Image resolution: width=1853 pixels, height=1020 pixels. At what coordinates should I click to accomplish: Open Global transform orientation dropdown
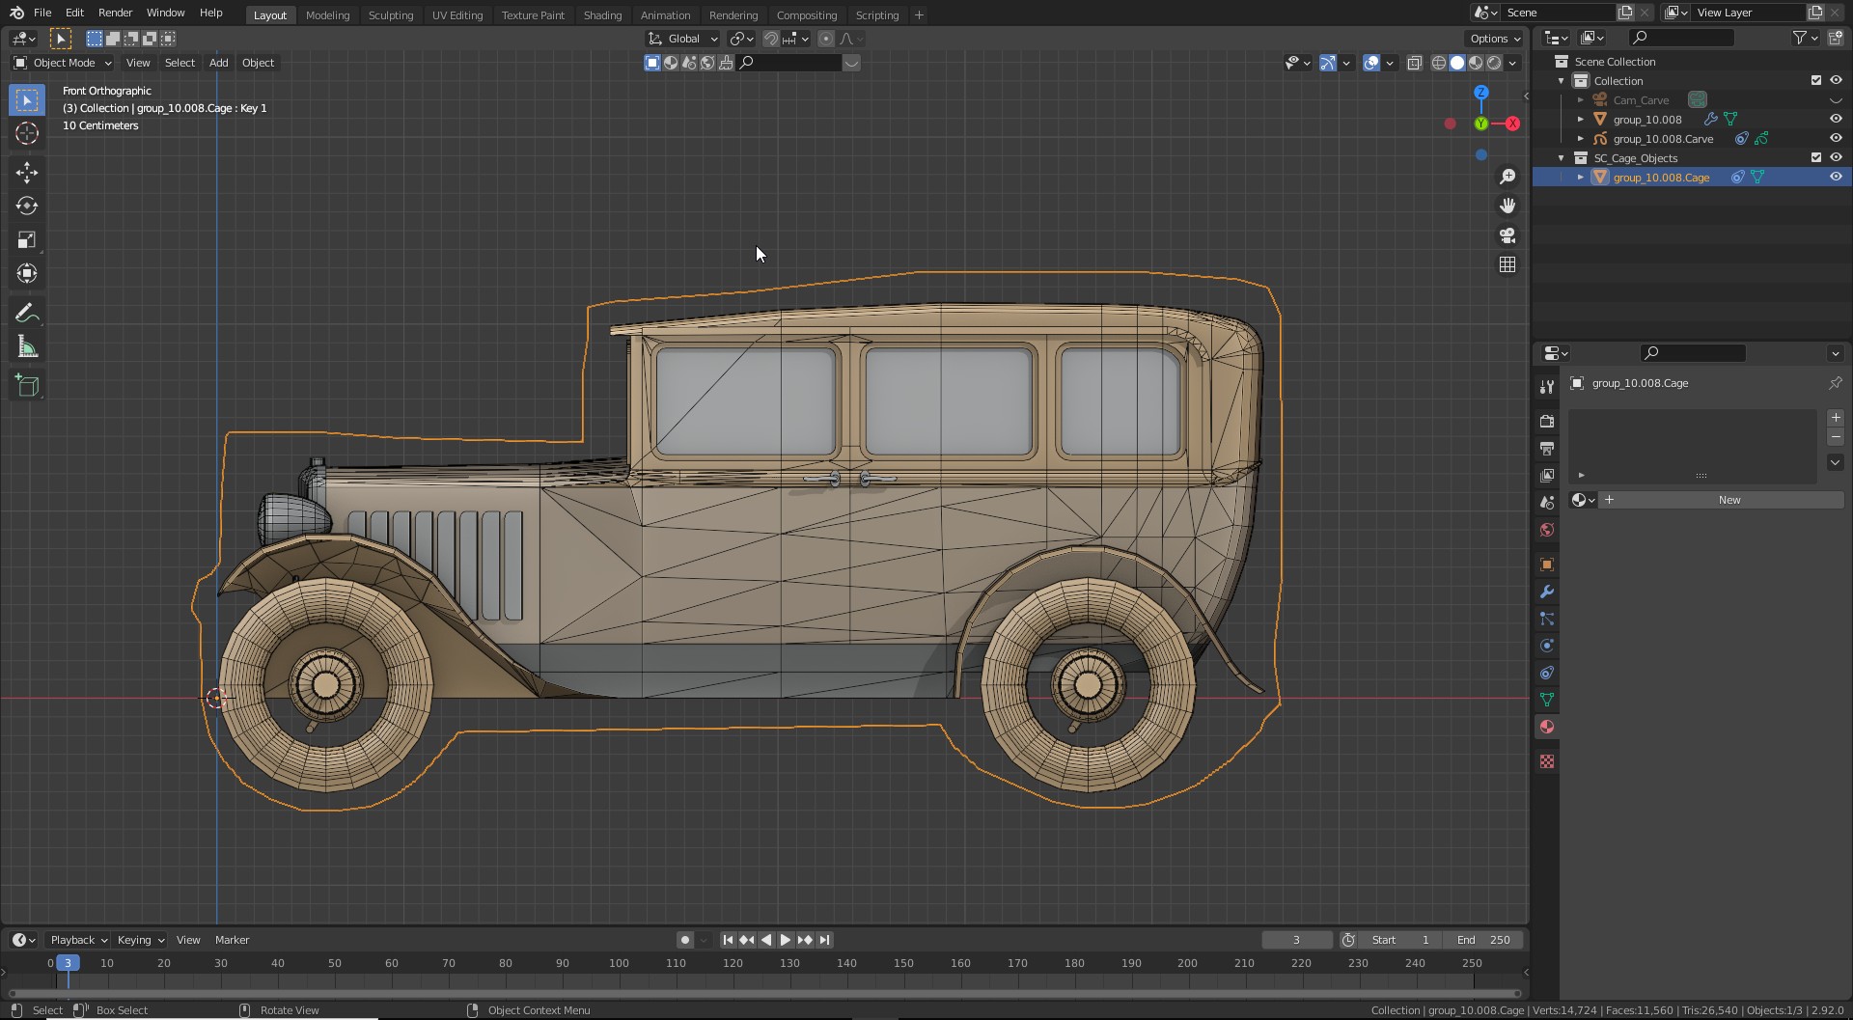tap(683, 39)
